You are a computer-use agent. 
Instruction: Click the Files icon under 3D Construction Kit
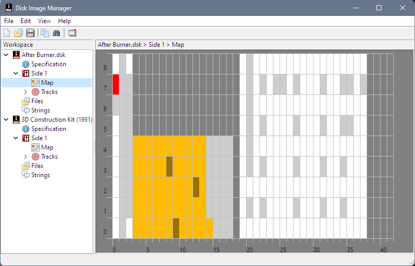(x=26, y=166)
